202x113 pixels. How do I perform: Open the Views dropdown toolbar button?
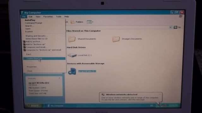(x=90, y=22)
